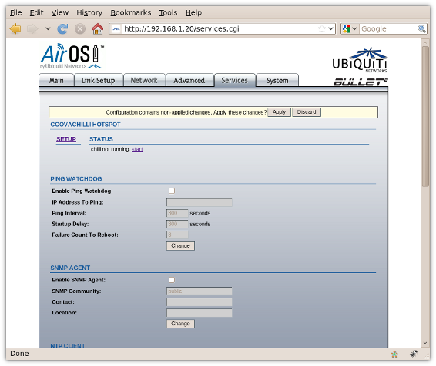Go back with the browser Back arrow
The image size is (436, 366).
coord(15,28)
